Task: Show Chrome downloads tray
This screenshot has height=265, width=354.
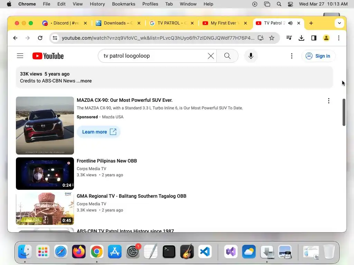Action: point(301,38)
